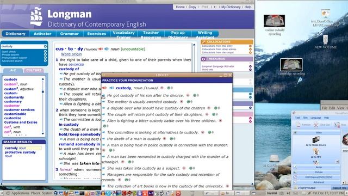The image size is (348, 196).
Task: Play blue American speaker in pronunciation practice popup
Action: [111, 88]
